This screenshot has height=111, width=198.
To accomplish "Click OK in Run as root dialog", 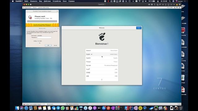I will 48,45.
